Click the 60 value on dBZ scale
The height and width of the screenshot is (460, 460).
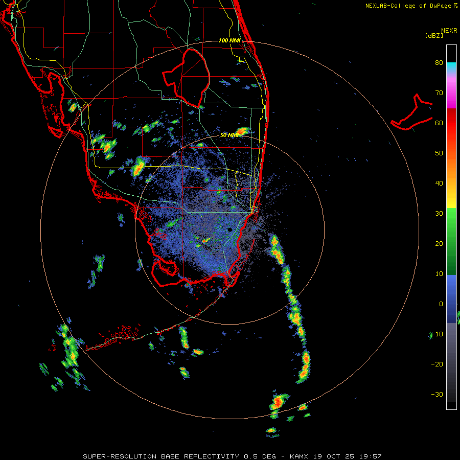coord(439,123)
